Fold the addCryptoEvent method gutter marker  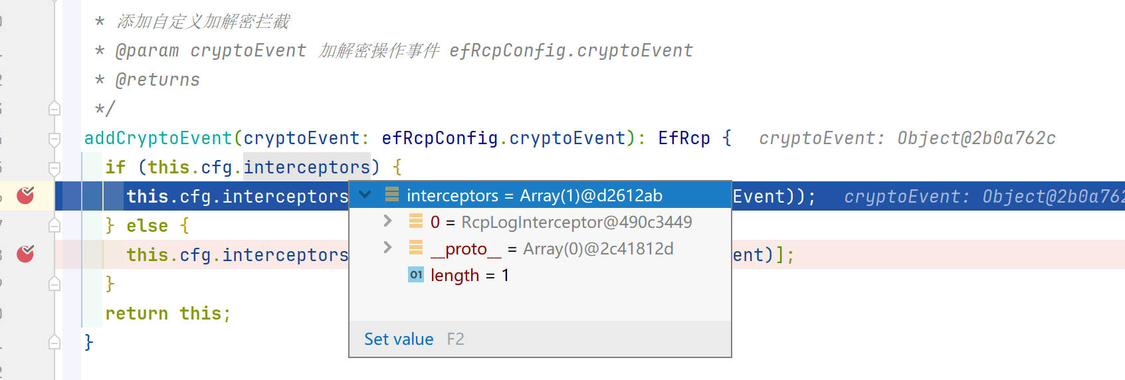pos(54,138)
